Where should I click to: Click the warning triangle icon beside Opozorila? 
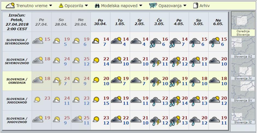tap(61, 5)
